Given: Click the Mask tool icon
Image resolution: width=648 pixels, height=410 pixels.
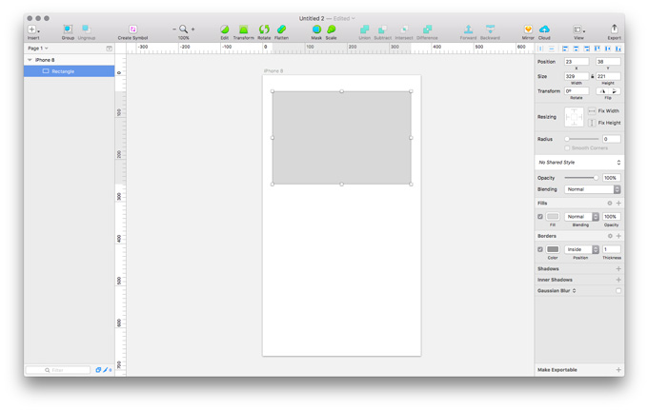Looking at the screenshot, I should coord(316,29).
